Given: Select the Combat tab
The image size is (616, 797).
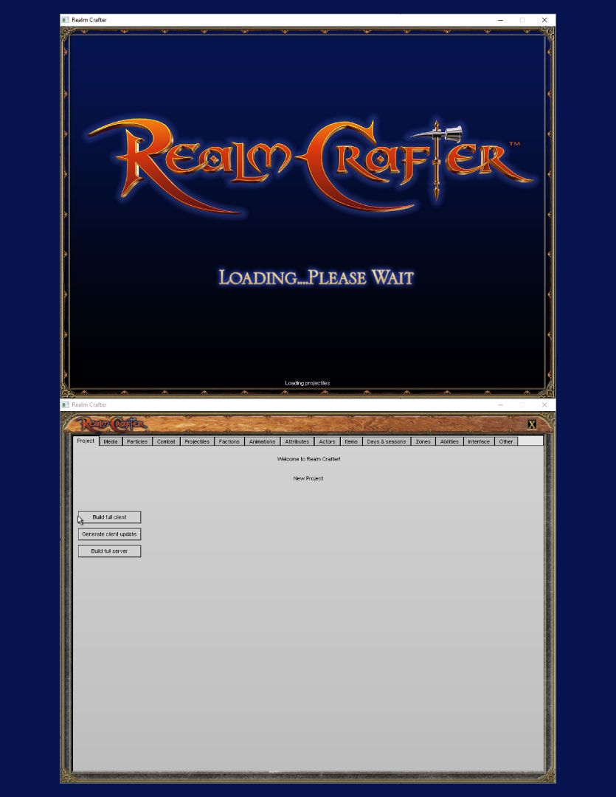Looking at the screenshot, I should point(166,442).
